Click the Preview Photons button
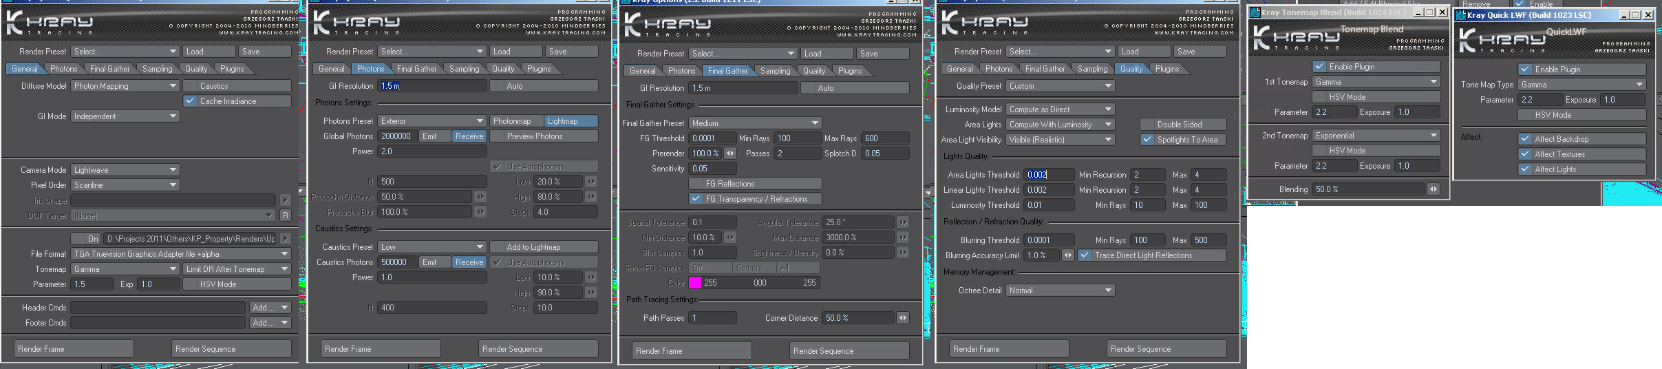Image resolution: width=1662 pixels, height=369 pixels. 544,136
